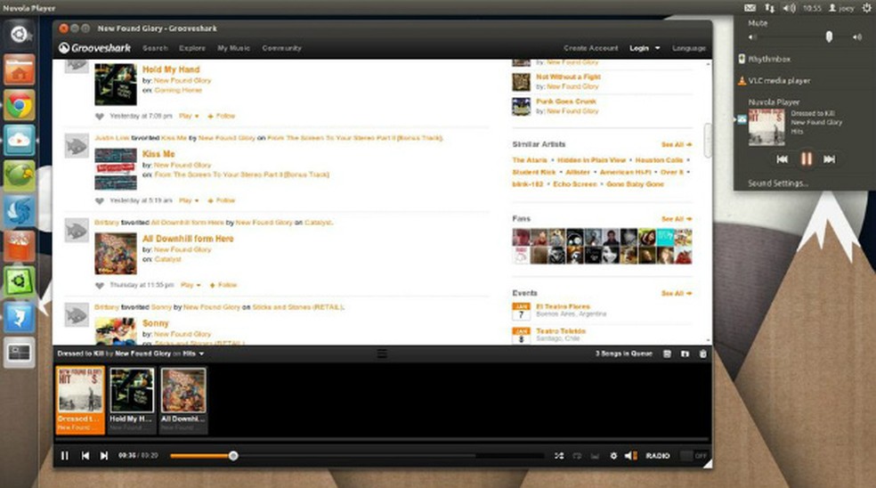Open player options gear icon
The width and height of the screenshot is (876, 488).
pyautogui.click(x=613, y=456)
